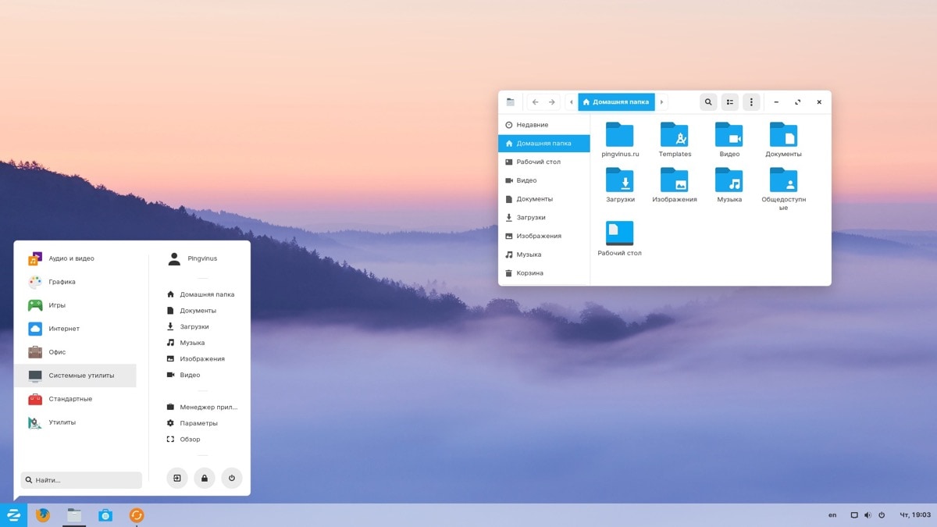Open Загрузки from start menu
The height and width of the screenshot is (527, 937).
188,326
